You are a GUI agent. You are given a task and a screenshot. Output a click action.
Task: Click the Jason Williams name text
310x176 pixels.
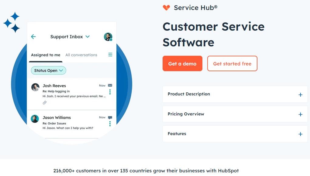(x=57, y=118)
